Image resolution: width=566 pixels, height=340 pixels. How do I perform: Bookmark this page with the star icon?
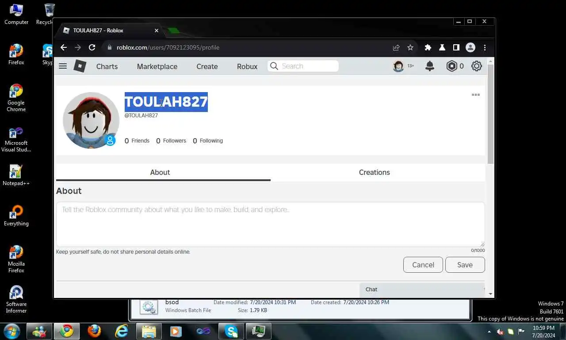410,47
